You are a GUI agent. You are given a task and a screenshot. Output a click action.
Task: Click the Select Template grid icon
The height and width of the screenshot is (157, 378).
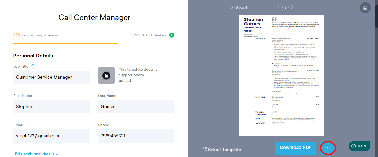coord(205,150)
